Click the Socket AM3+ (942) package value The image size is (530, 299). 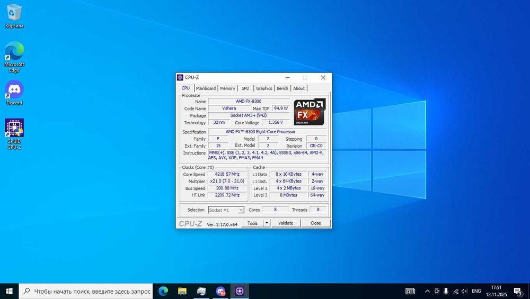[x=249, y=115]
